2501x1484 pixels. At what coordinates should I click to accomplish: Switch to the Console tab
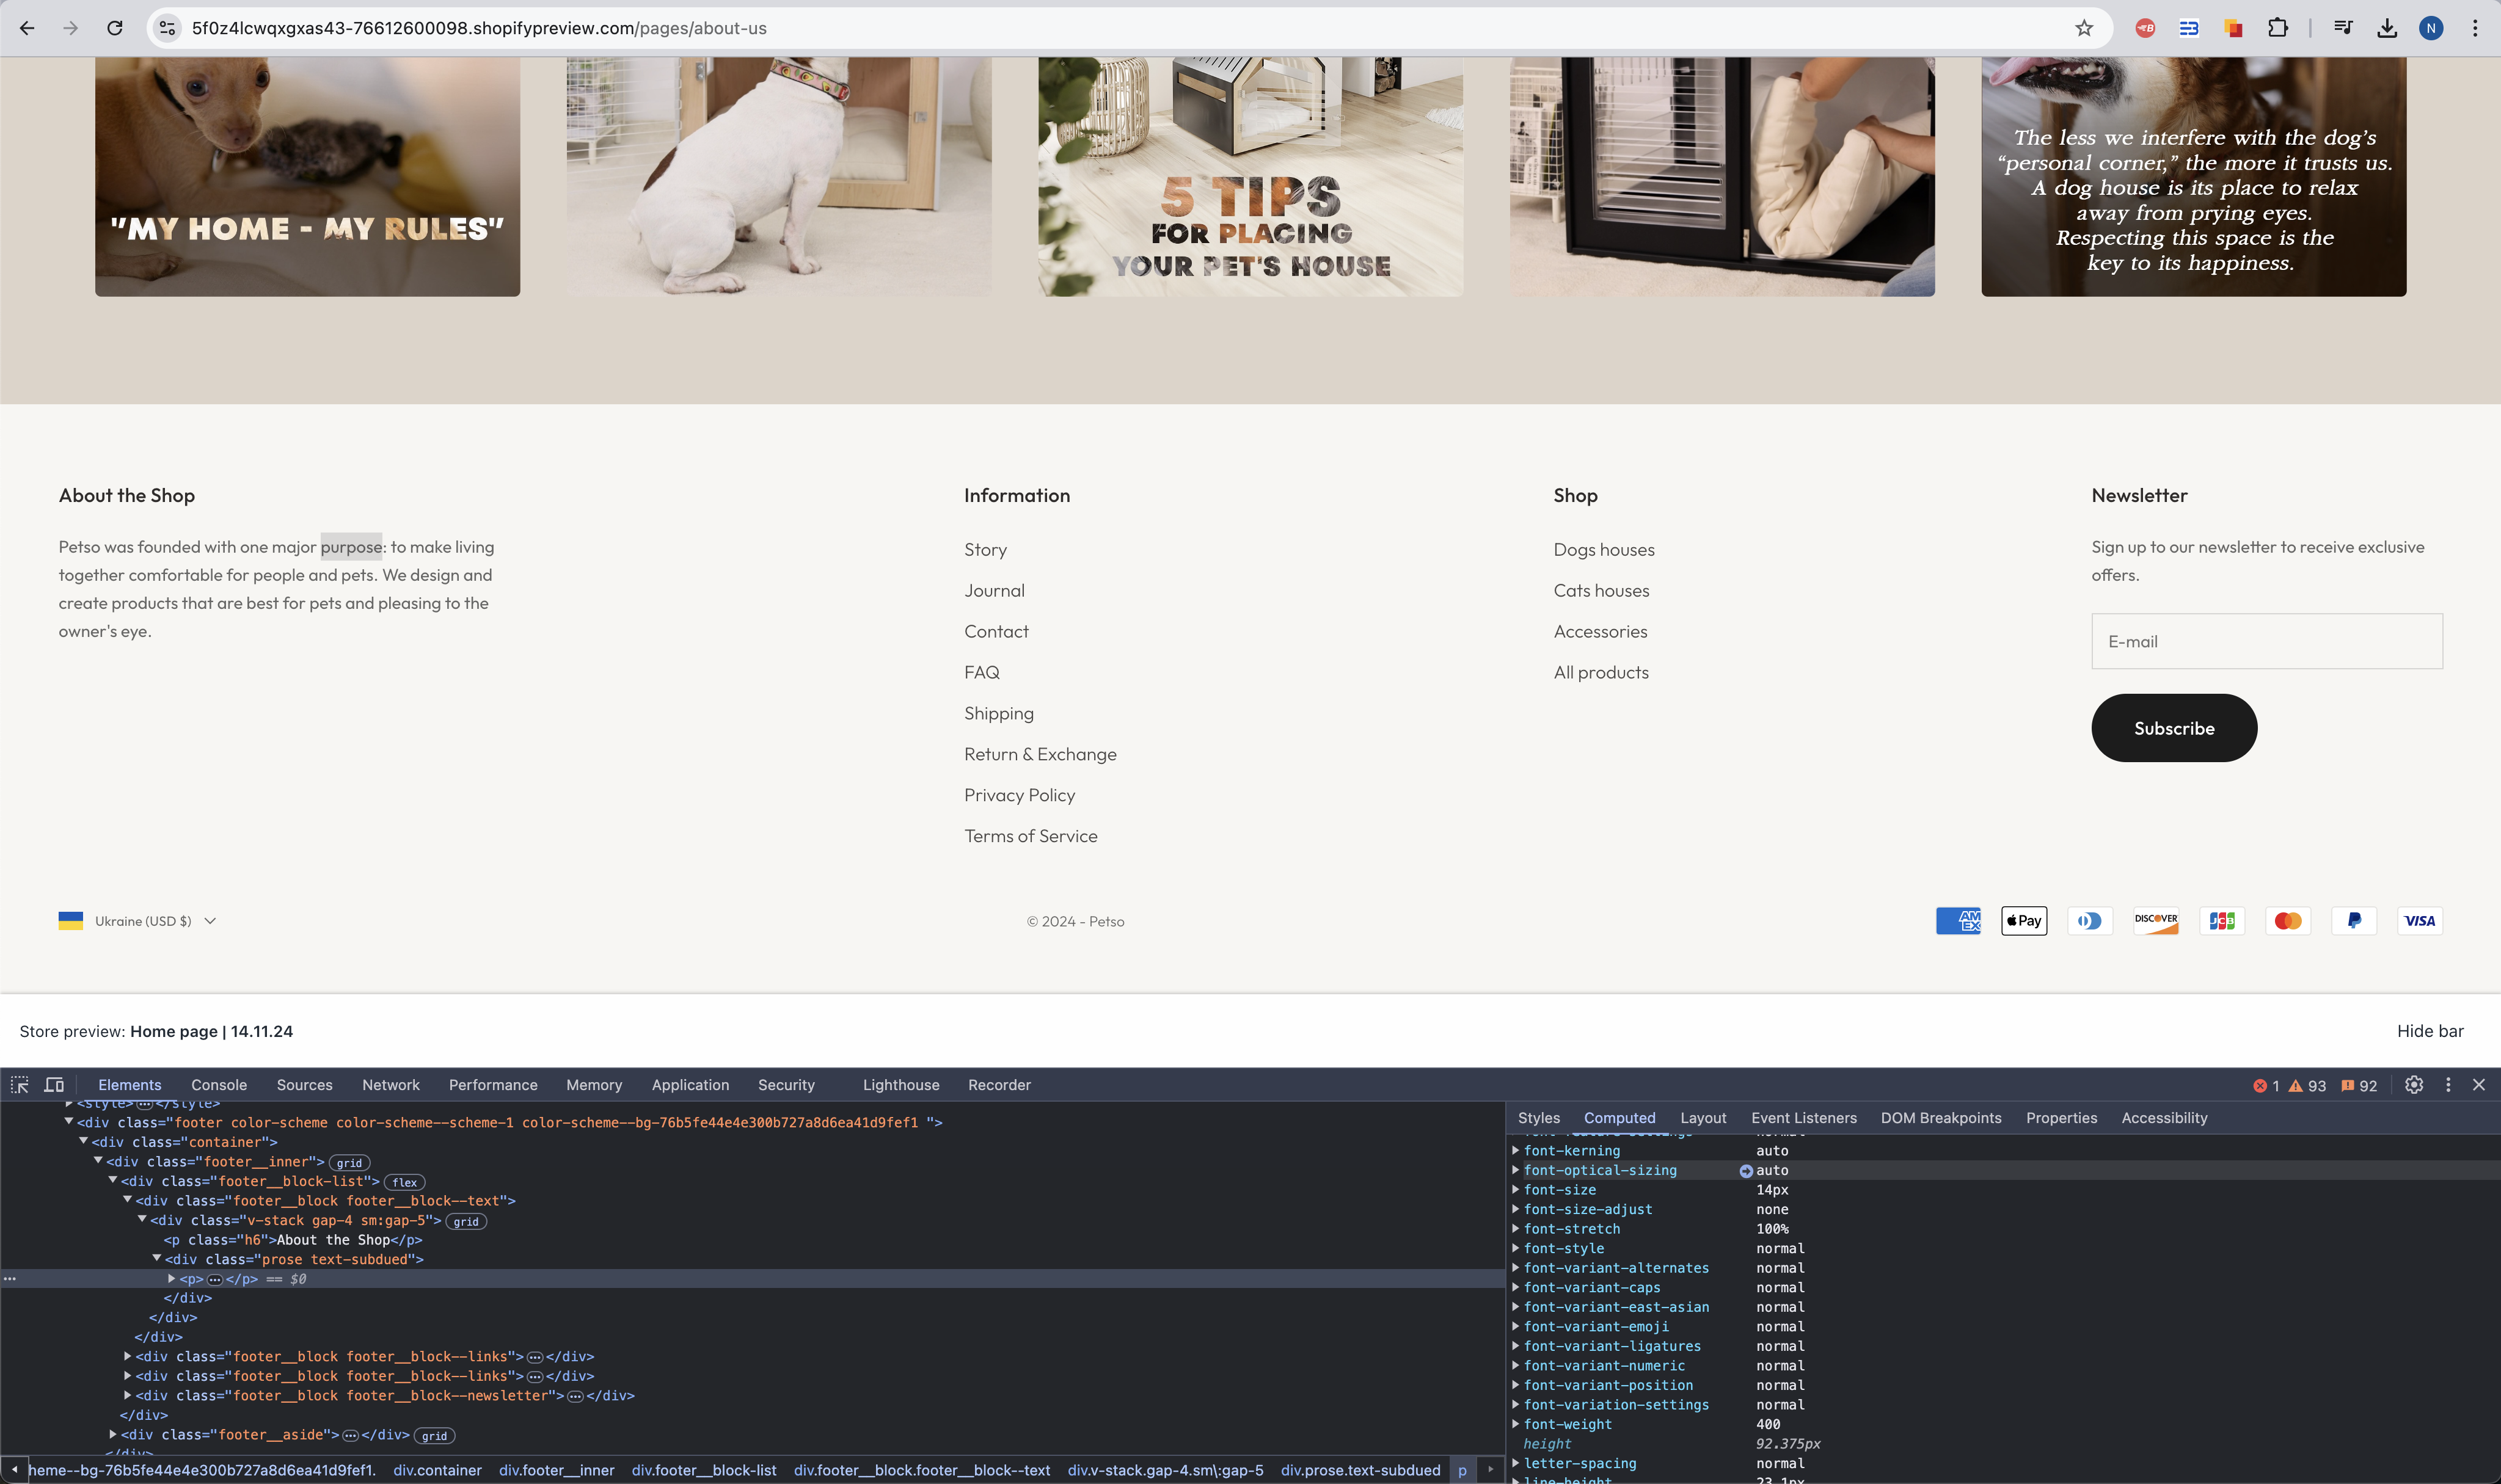point(219,1085)
